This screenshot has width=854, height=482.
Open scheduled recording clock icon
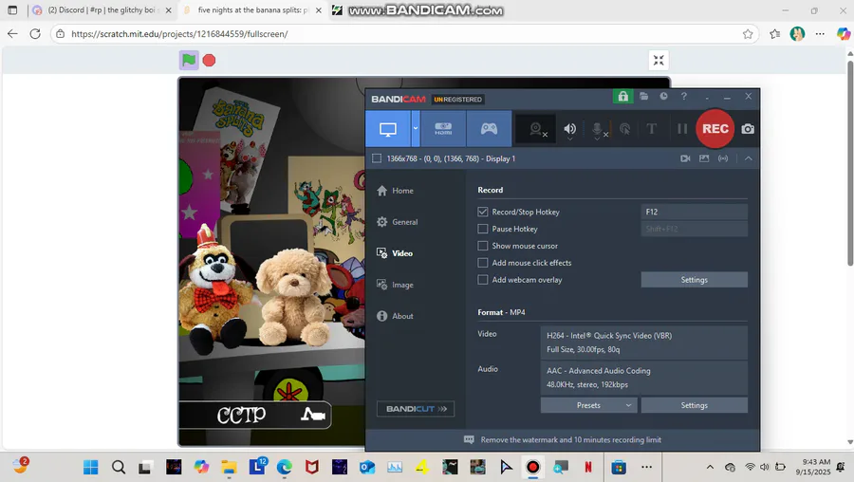(663, 97)
